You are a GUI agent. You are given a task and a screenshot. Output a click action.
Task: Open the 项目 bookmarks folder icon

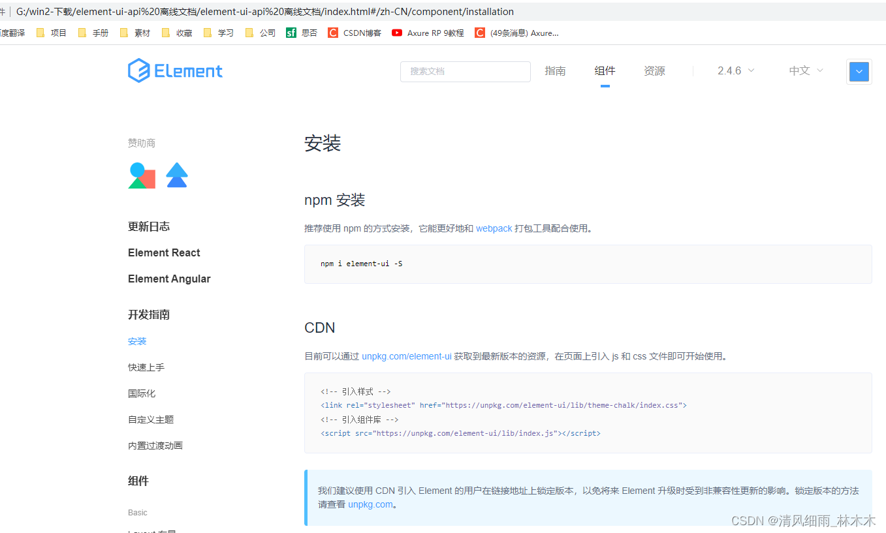click(x=40, y=33)
